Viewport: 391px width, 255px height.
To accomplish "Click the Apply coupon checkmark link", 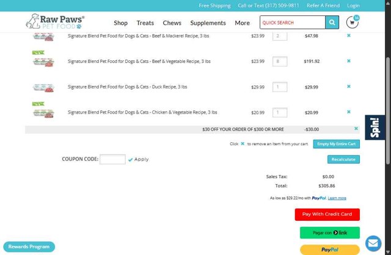I will point(139,159).
